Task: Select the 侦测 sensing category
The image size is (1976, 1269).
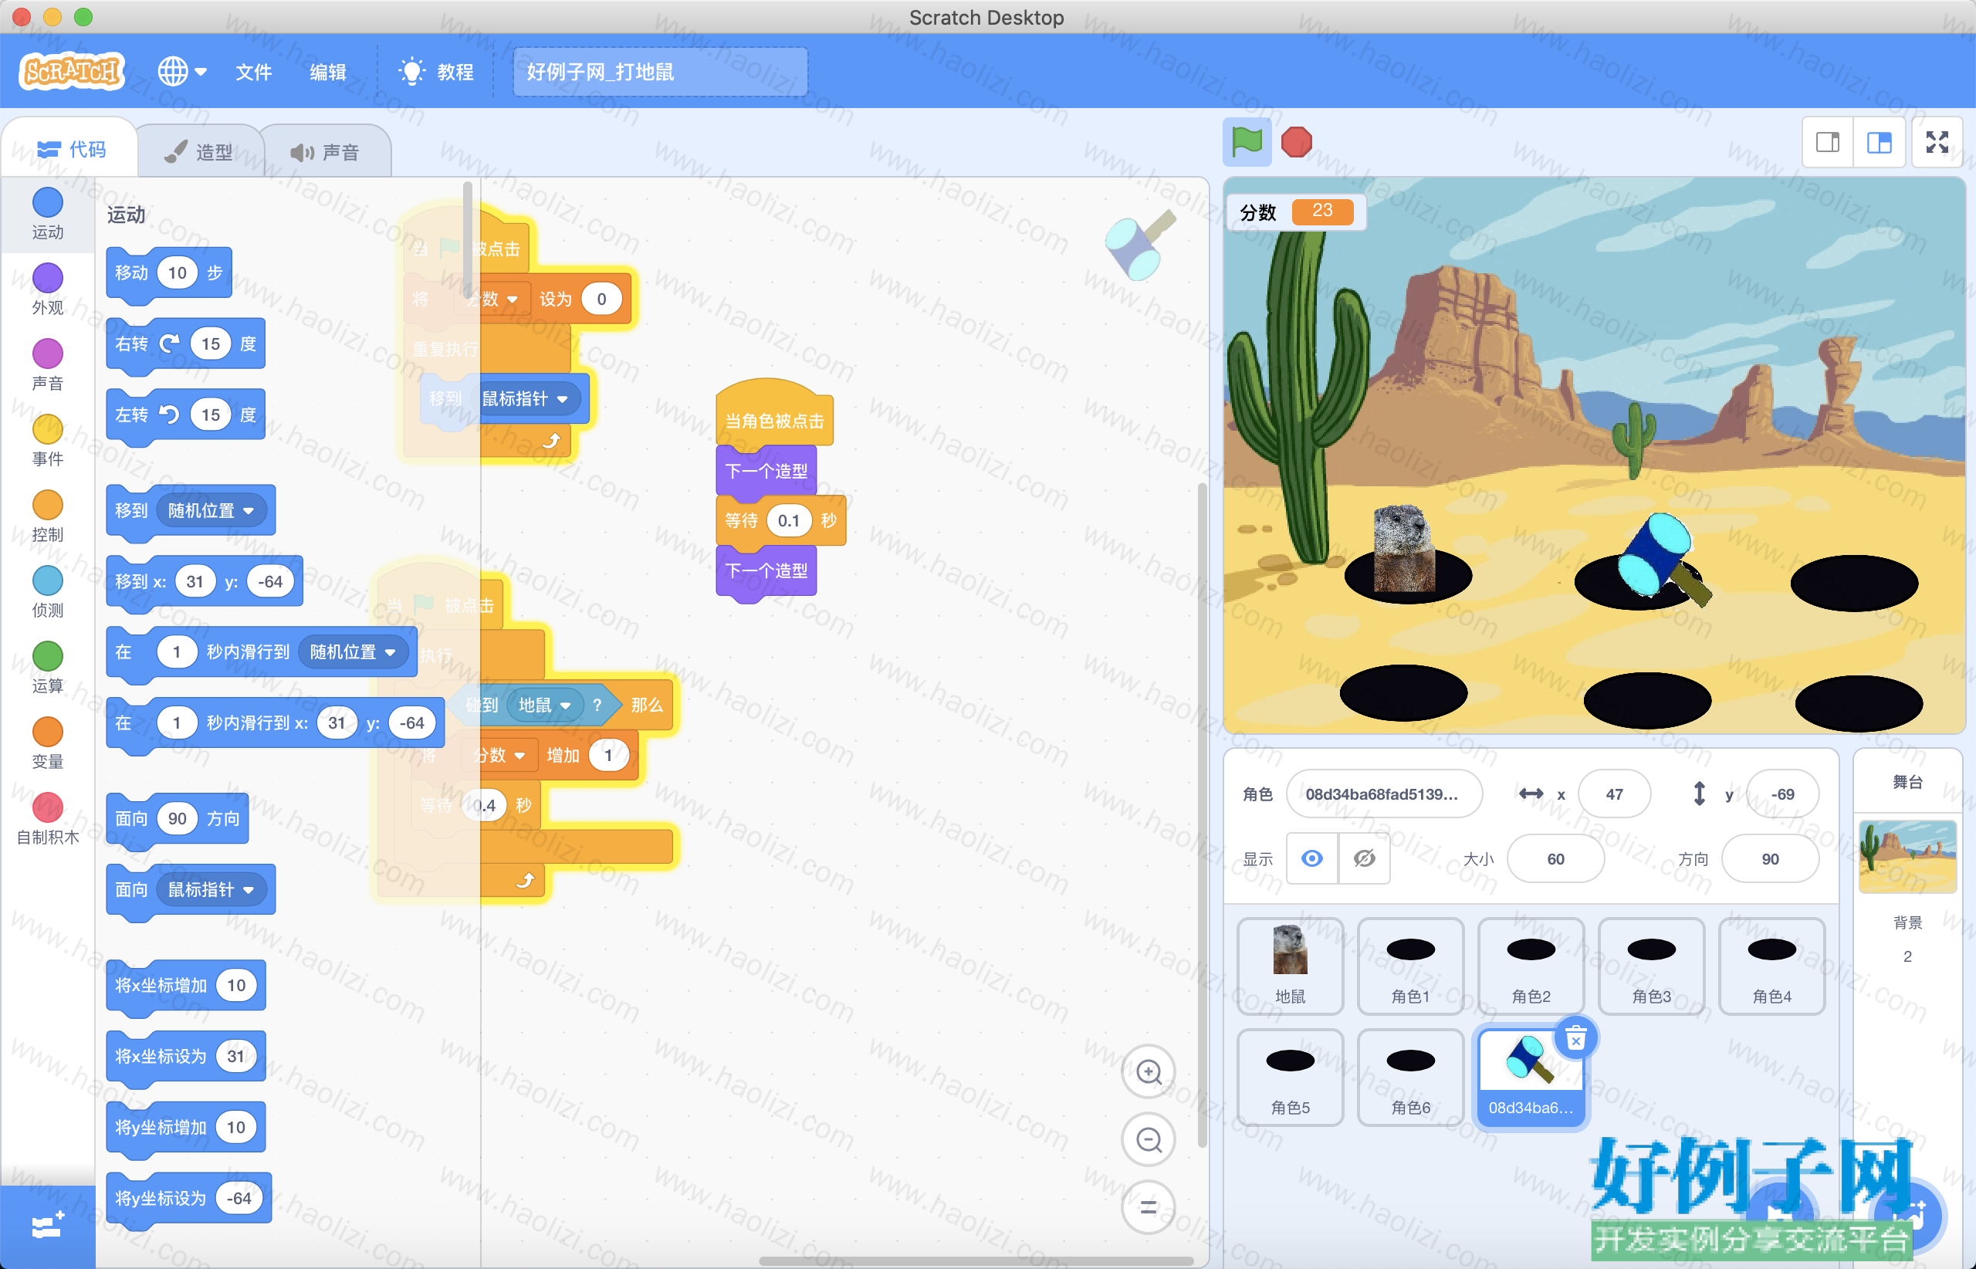Action: point(48,594)
